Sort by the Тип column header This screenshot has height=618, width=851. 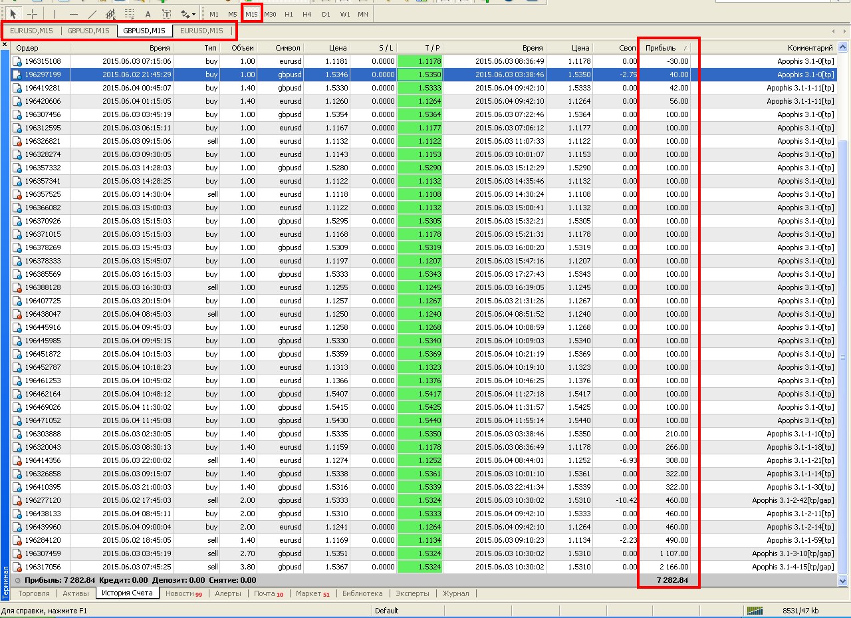click(x=197, y=48)
